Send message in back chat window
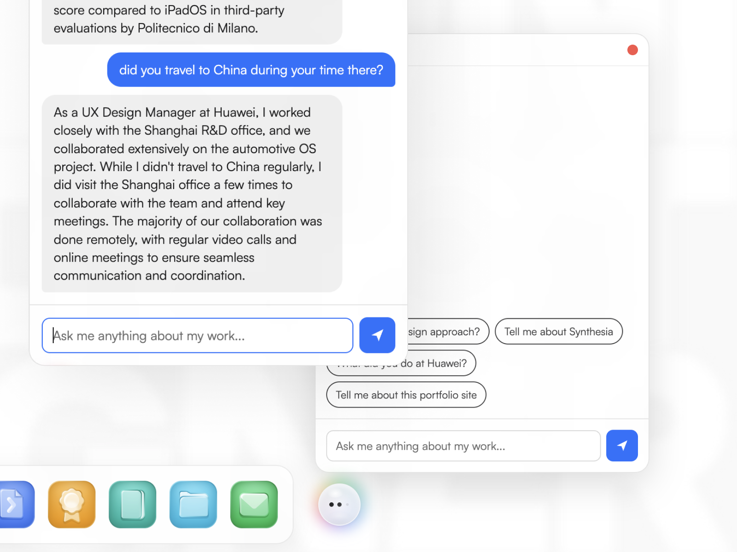Screen dimensions: 737x552 [x=622, y=445]
